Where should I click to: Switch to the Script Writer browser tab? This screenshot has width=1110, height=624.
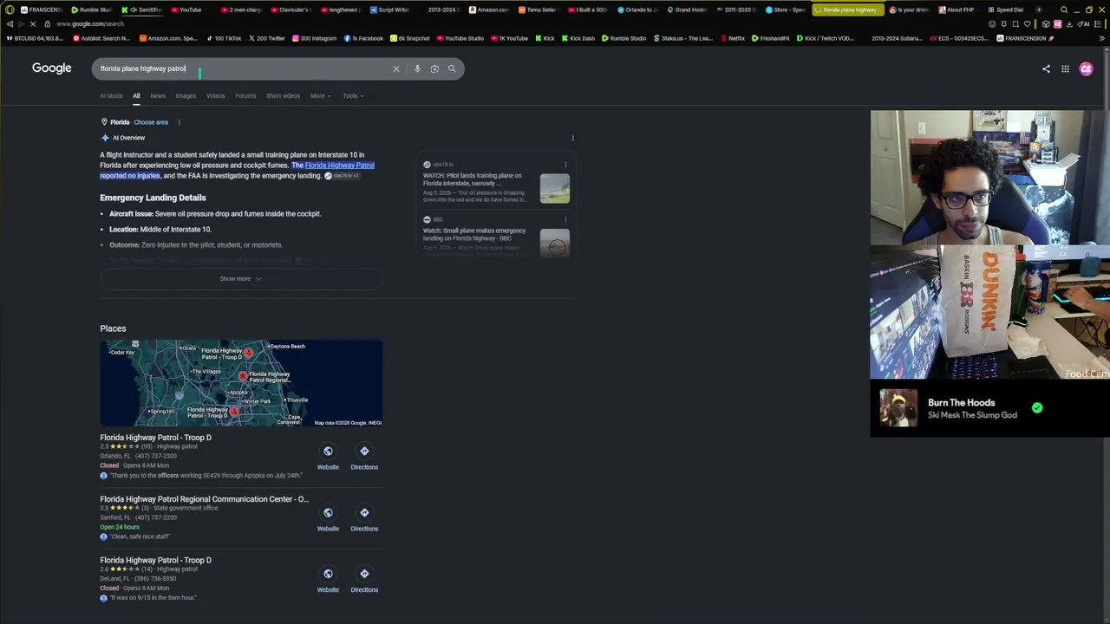(x=389, y=10)
